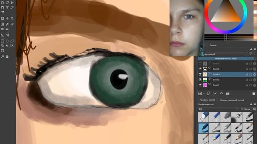Select the Pan hand tool
Viewport: 257px width, 144px height.
[7, 57]
